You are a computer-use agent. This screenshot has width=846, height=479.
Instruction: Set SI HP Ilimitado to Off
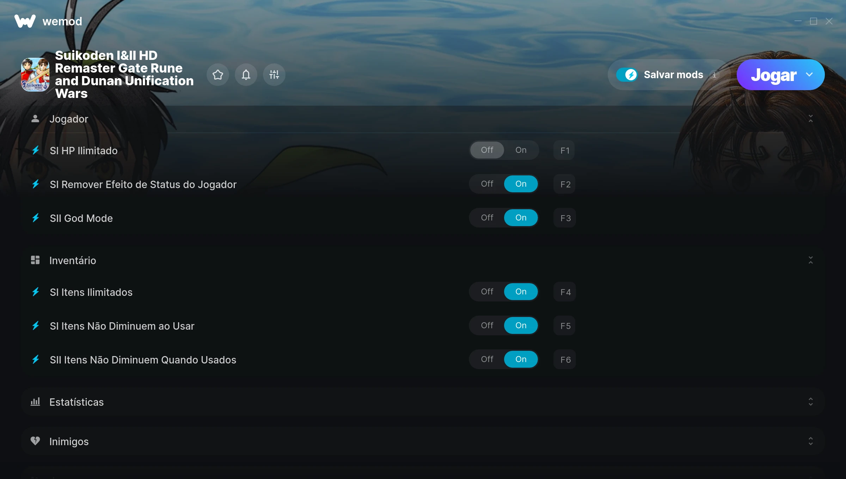coord(487,150)
